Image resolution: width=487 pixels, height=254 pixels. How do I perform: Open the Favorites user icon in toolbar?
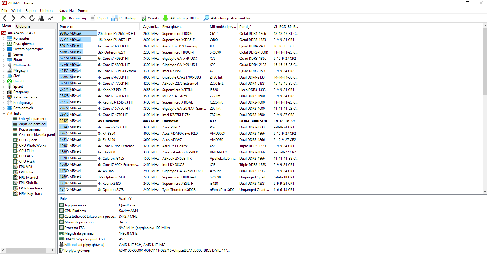41,18
